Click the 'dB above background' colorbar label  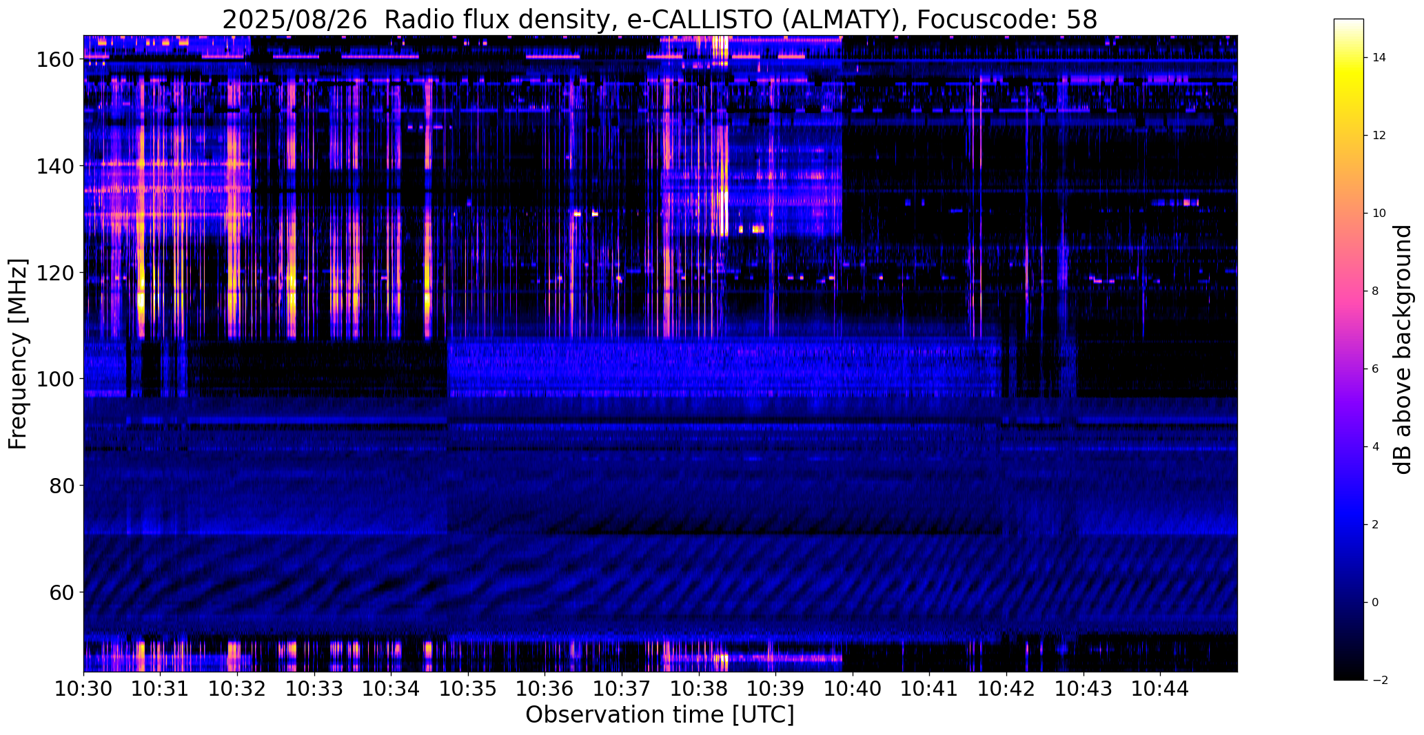[1403, 349]
